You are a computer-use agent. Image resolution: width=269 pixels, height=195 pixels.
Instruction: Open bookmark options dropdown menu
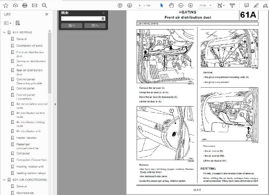point(8,23)
